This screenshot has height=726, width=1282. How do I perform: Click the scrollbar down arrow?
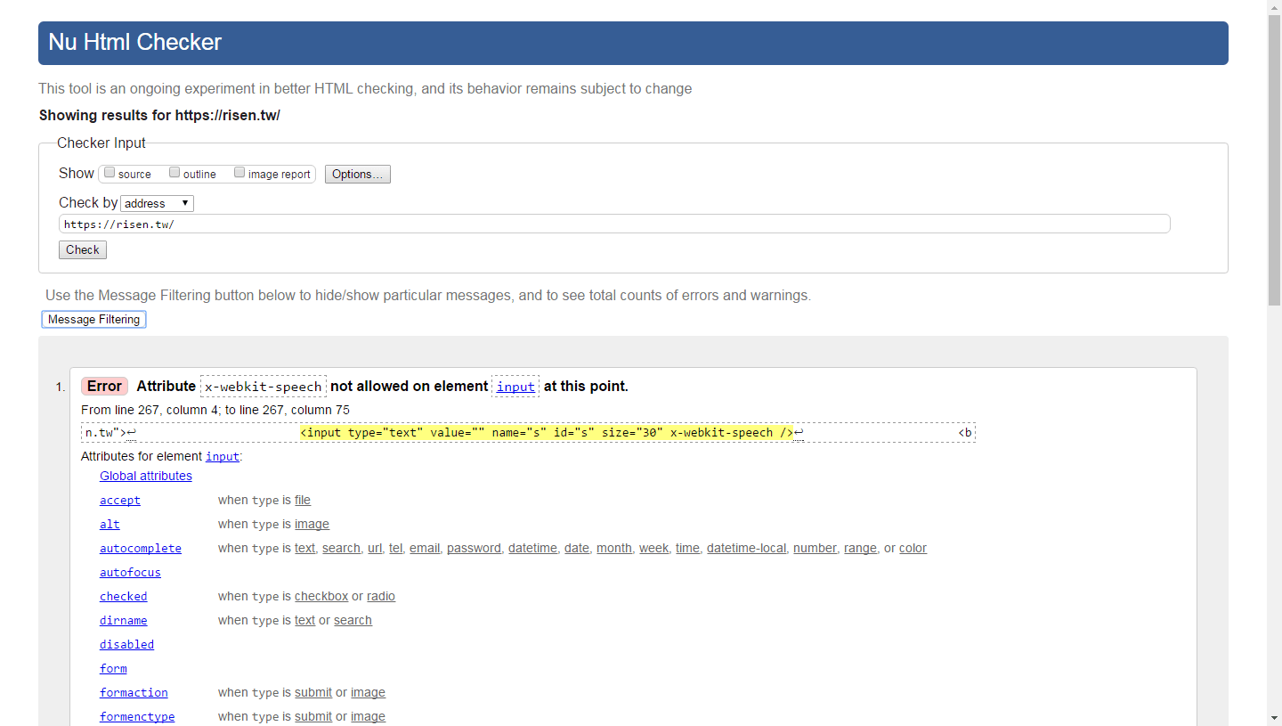pos(1274,718)
